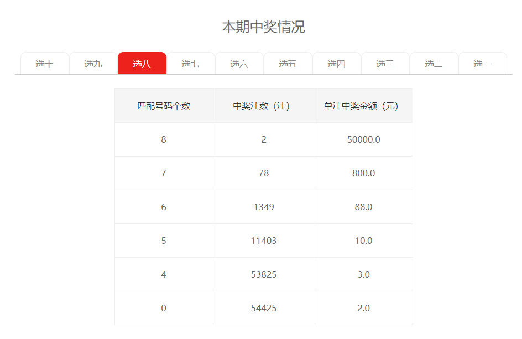Open the 选五 tab
Screen dimensions: 522x339
288,64
